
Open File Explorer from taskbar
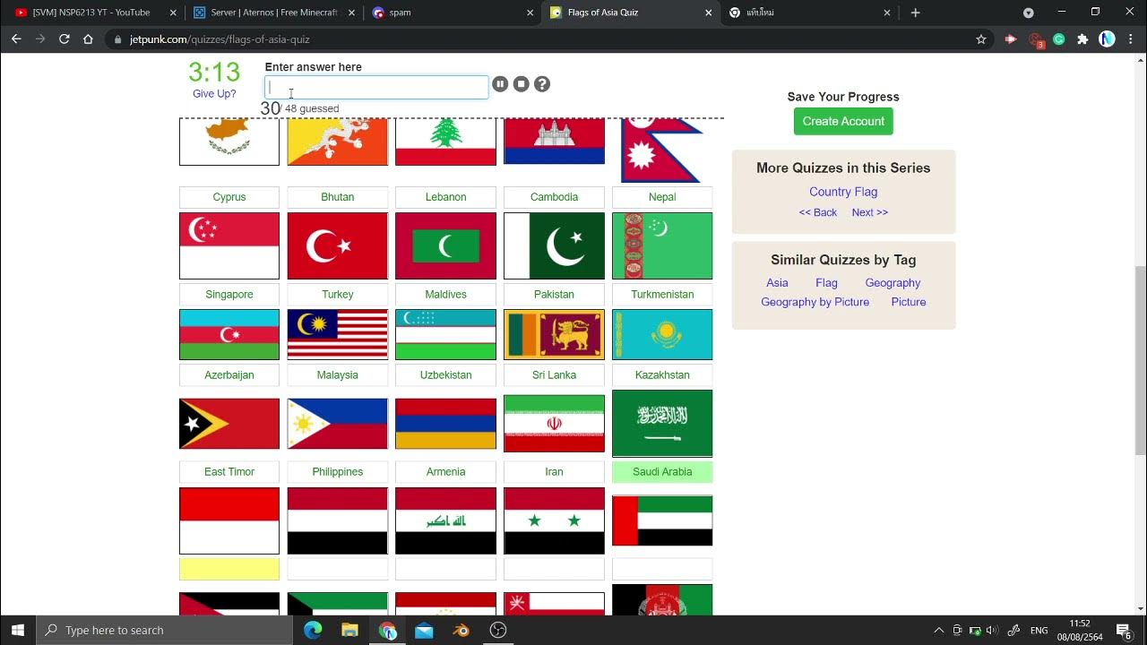[350, 630]
